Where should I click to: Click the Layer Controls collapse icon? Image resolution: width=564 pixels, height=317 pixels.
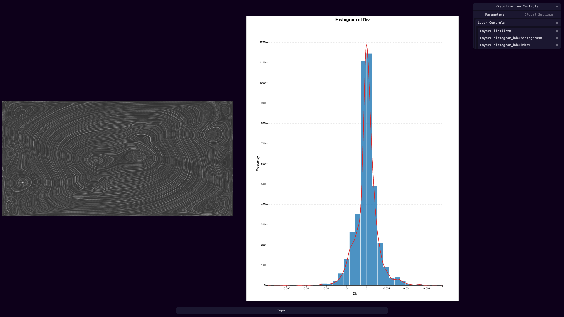[557, 23]
